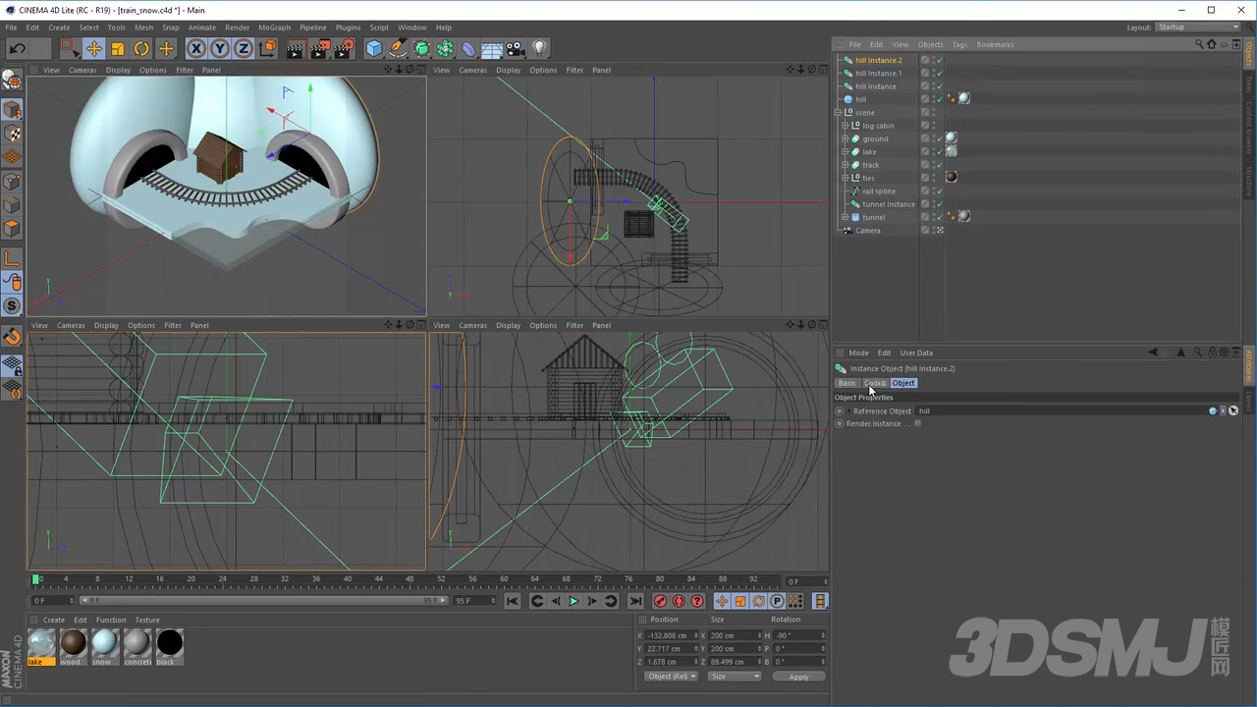Activate the Rotate tool

[x=141, y=48]
